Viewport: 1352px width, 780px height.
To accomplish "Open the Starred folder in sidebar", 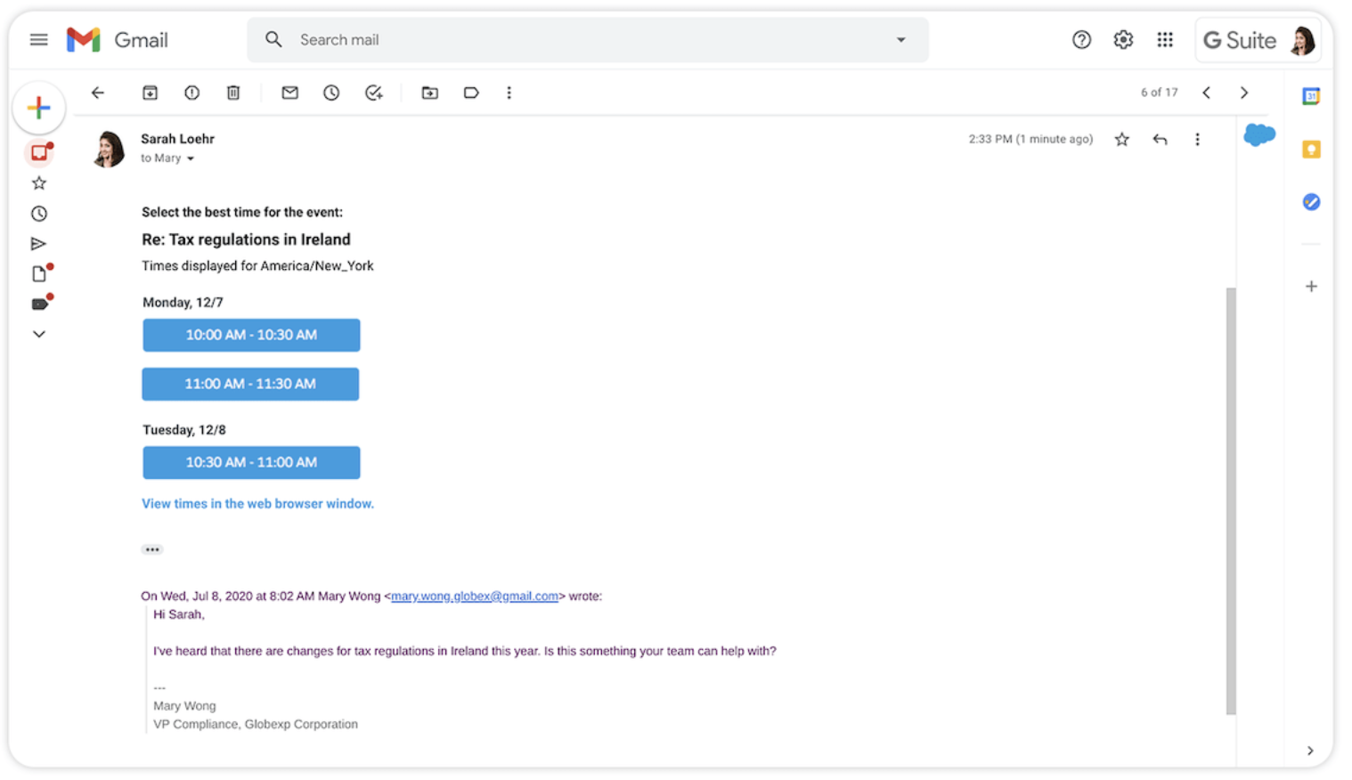I will [38, 183].
